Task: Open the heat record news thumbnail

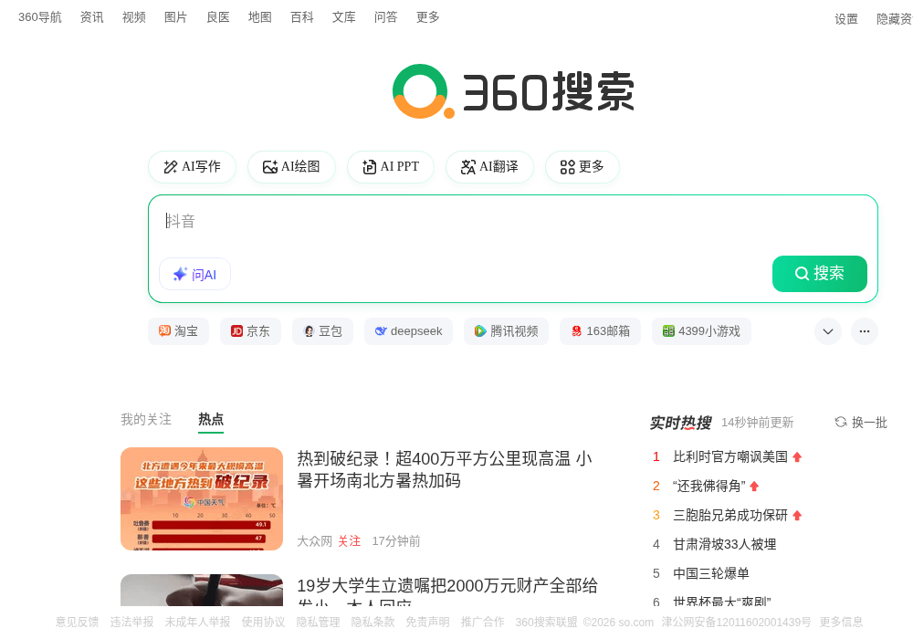Action: point(202,498)
